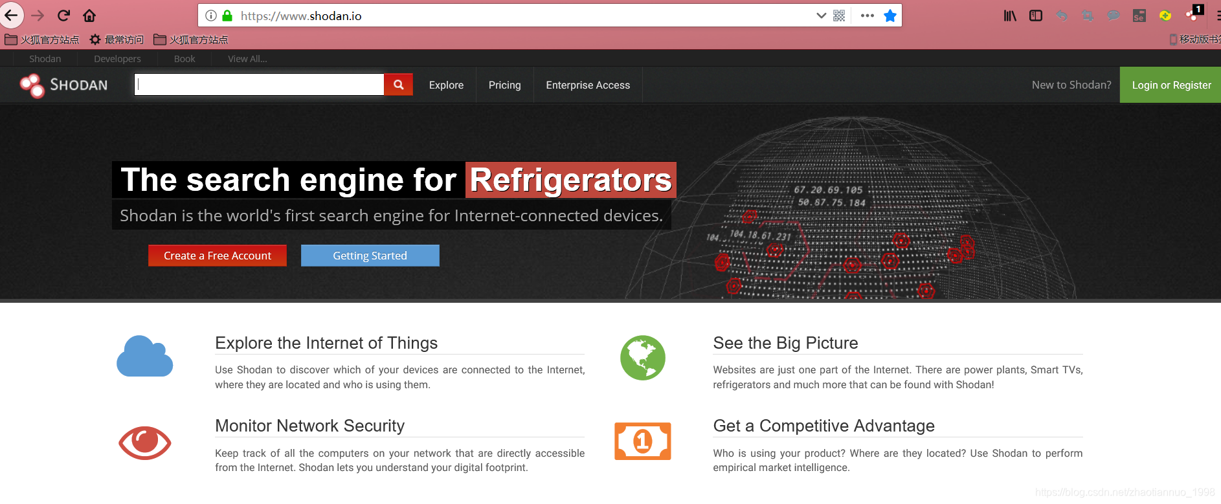Image resolution: width=1221 pixels, height=504 pixels.
Task: Click the green padlock security icon
Action: coord(227,16)
